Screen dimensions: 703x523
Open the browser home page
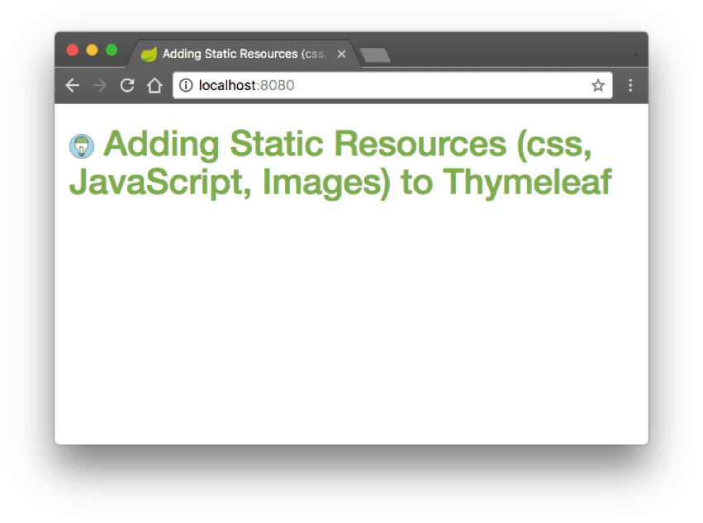(x=154, y=85)
